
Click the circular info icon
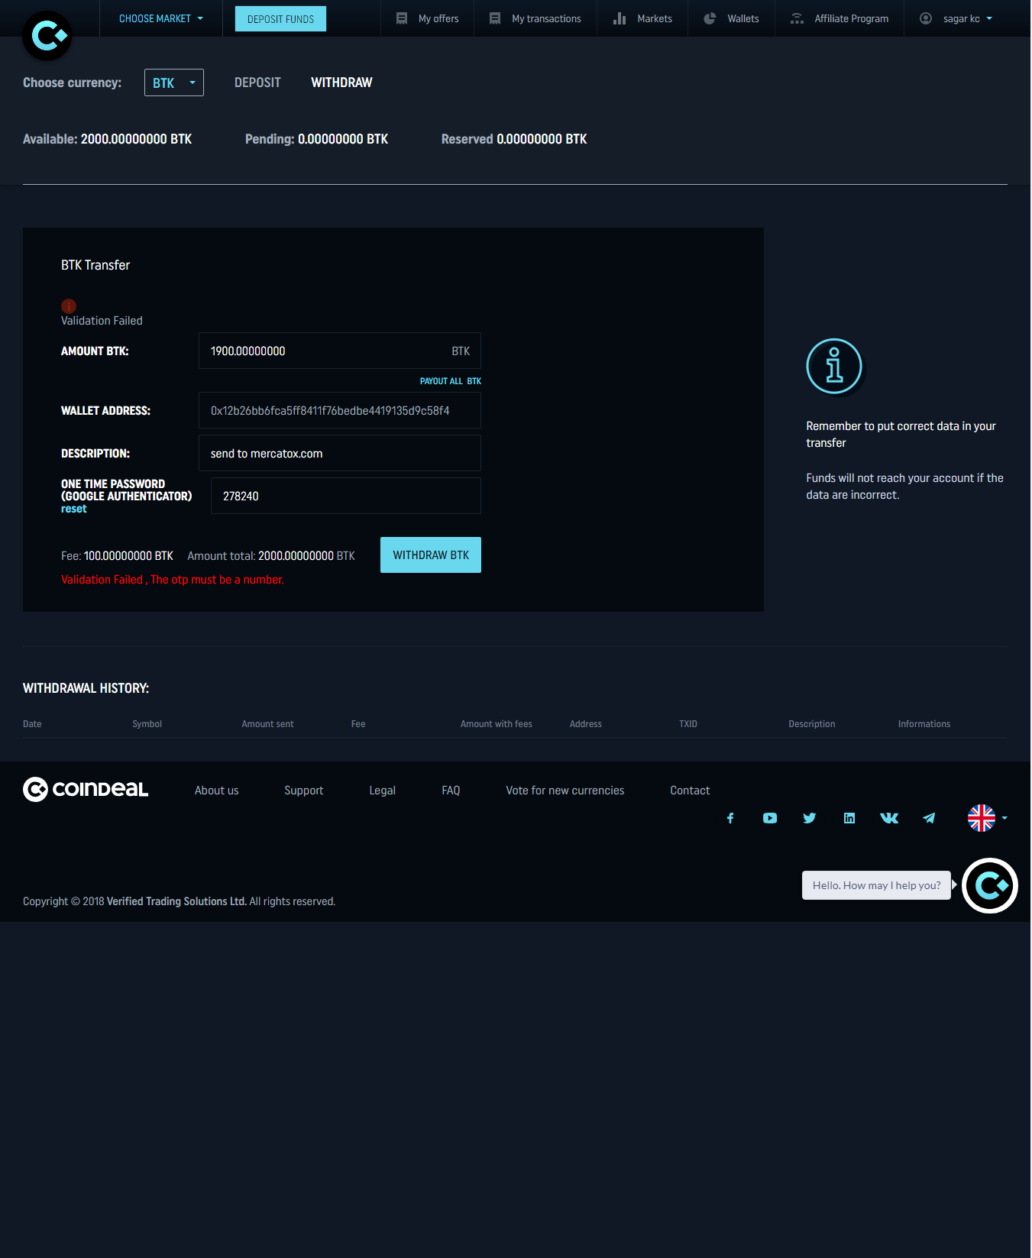(834, 367)
